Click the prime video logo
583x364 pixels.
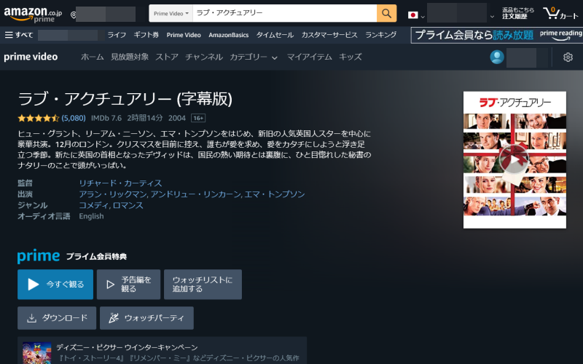tap(31, 57)
